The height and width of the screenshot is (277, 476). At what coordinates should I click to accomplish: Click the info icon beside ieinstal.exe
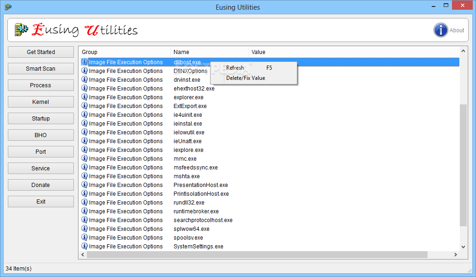(x=84, y=123)
